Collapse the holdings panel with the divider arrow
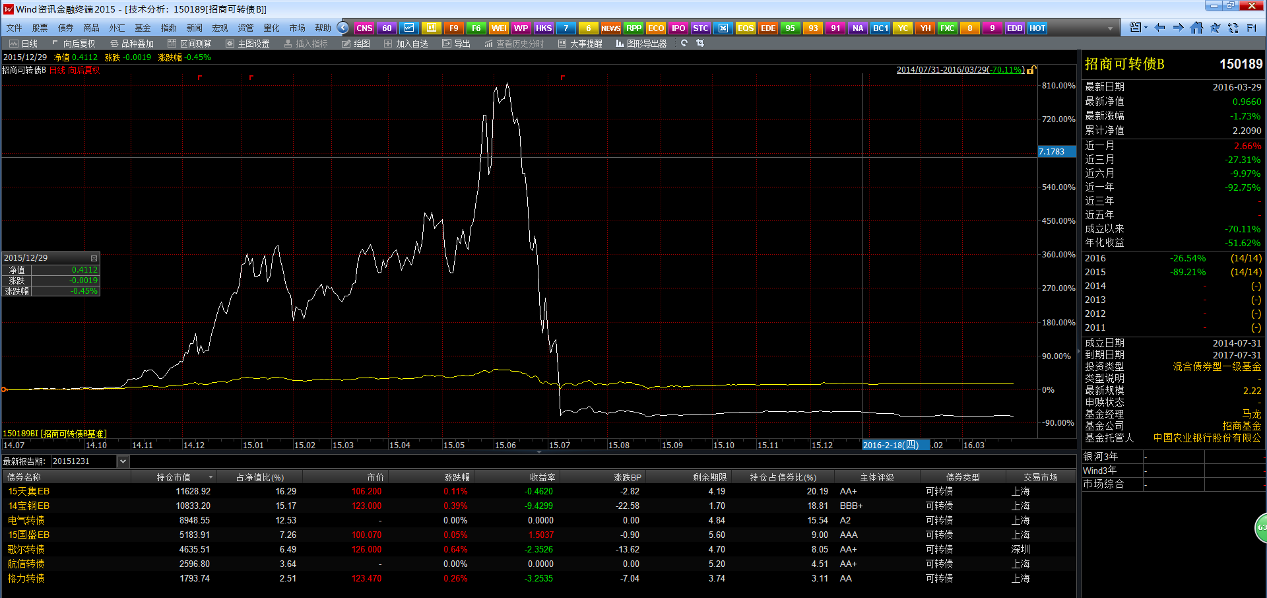 [x=539, y=452]
